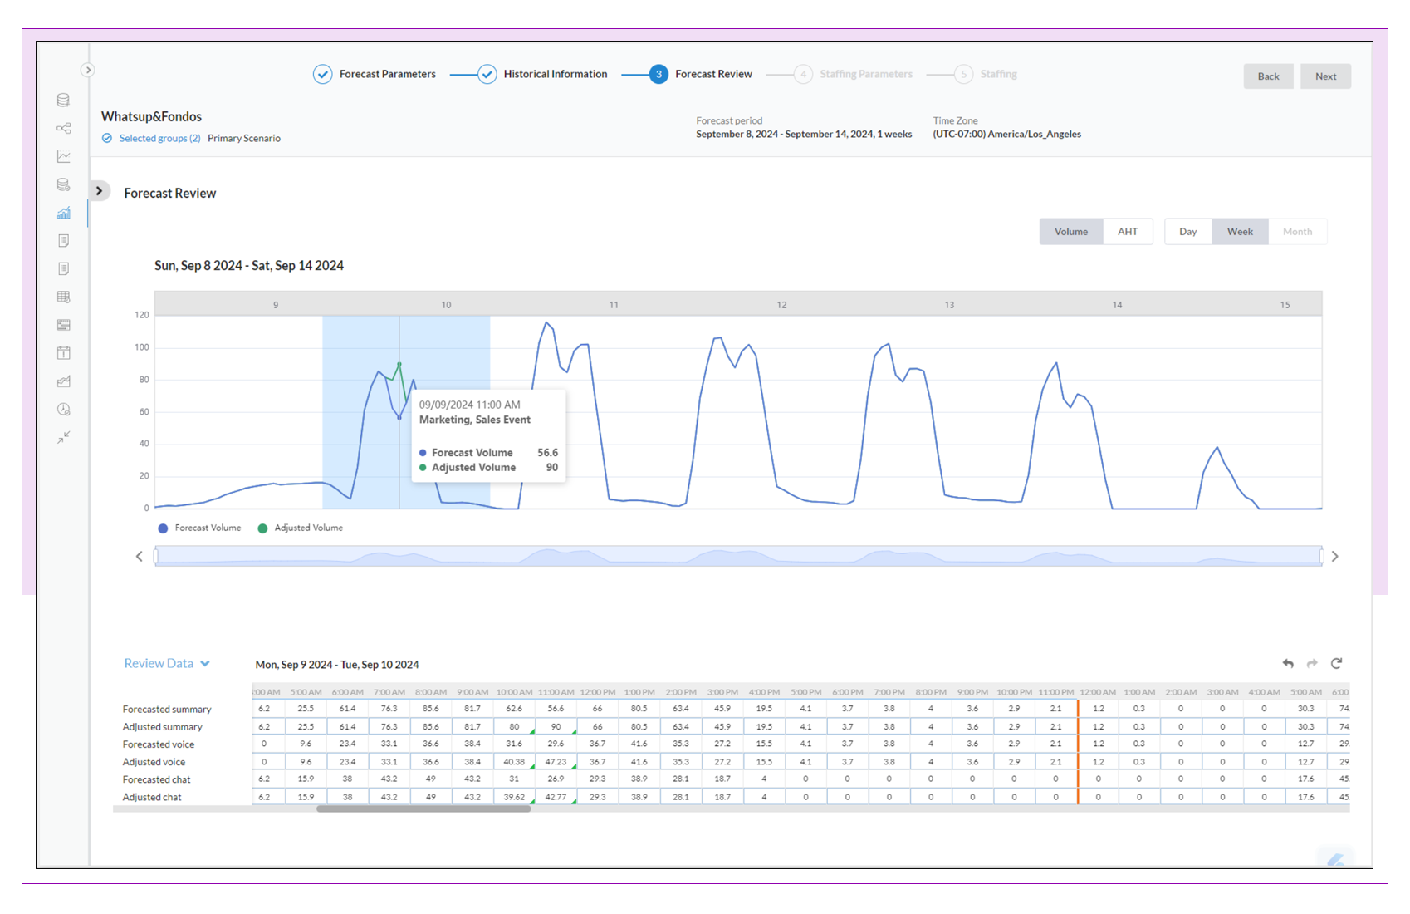
Task: Move chart navigator left with left arrow
Action: (139, 557)
